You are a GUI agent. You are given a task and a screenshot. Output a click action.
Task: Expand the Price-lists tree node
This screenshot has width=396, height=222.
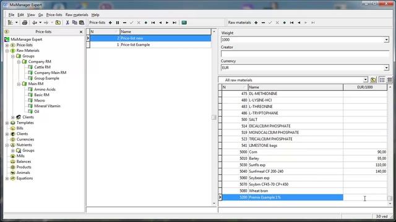tap(7, 45)
